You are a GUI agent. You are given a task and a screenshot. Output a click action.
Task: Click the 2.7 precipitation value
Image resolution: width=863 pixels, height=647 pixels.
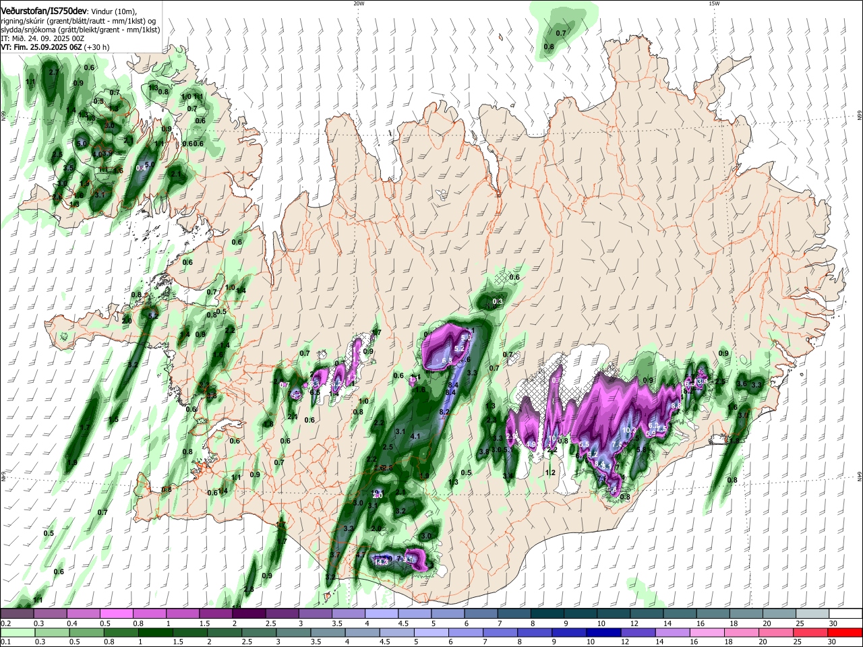pyautogui.click(x=55, y=71)
